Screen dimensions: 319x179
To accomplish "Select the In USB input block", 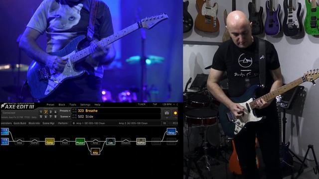I will (x=4, y=131).
